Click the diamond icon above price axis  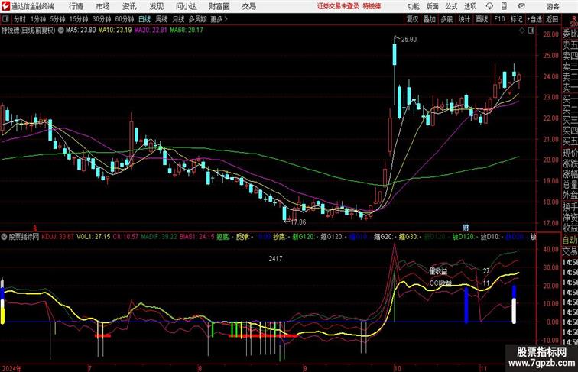coord(522,31)
